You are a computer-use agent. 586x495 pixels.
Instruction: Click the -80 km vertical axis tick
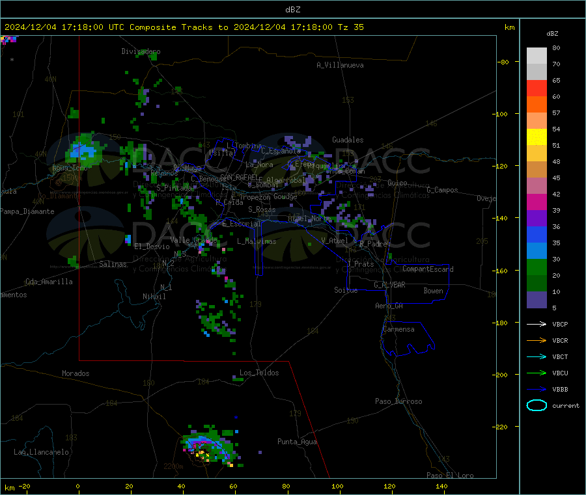tap(503, 62)
